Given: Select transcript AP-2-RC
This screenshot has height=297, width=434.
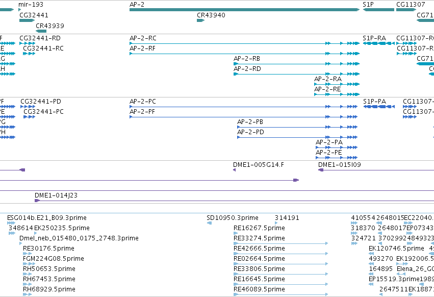Looking at the screenshot, I should [x=244, y=43].
